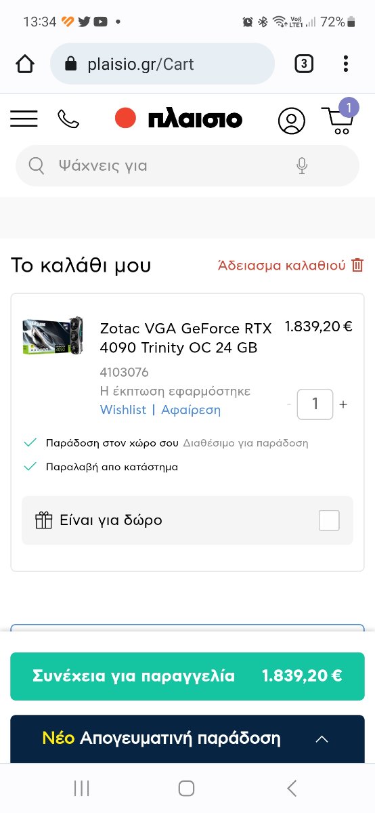This screenshot has width=375, height=813.
Task: Open the Zotac RTX 4090 product thumbnail
Action: [53, 335]
